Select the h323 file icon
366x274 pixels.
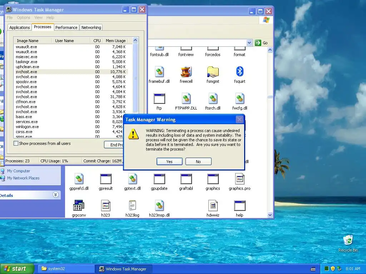[x=106, y=206]
